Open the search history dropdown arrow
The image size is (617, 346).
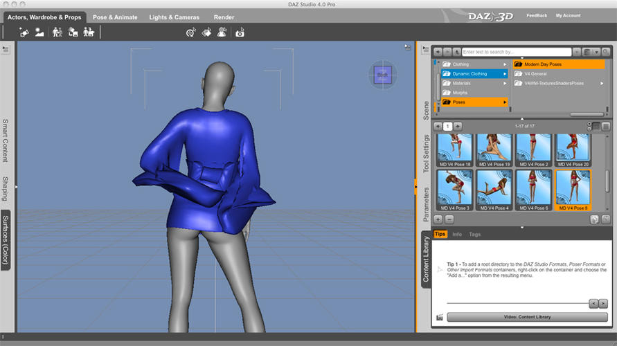576,52
